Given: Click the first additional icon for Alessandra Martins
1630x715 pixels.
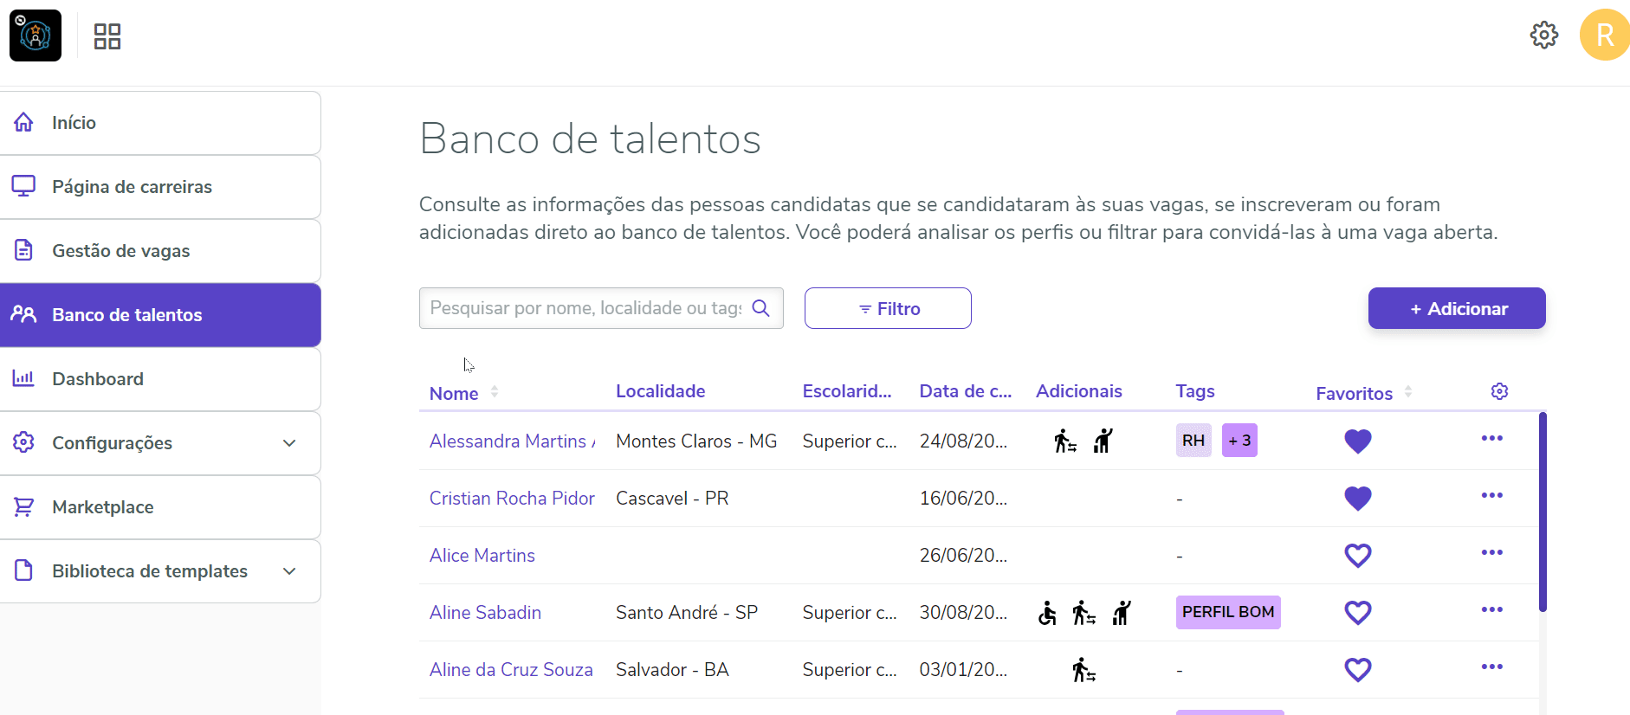Looking at the screenshot, I should pos(1065,441).
